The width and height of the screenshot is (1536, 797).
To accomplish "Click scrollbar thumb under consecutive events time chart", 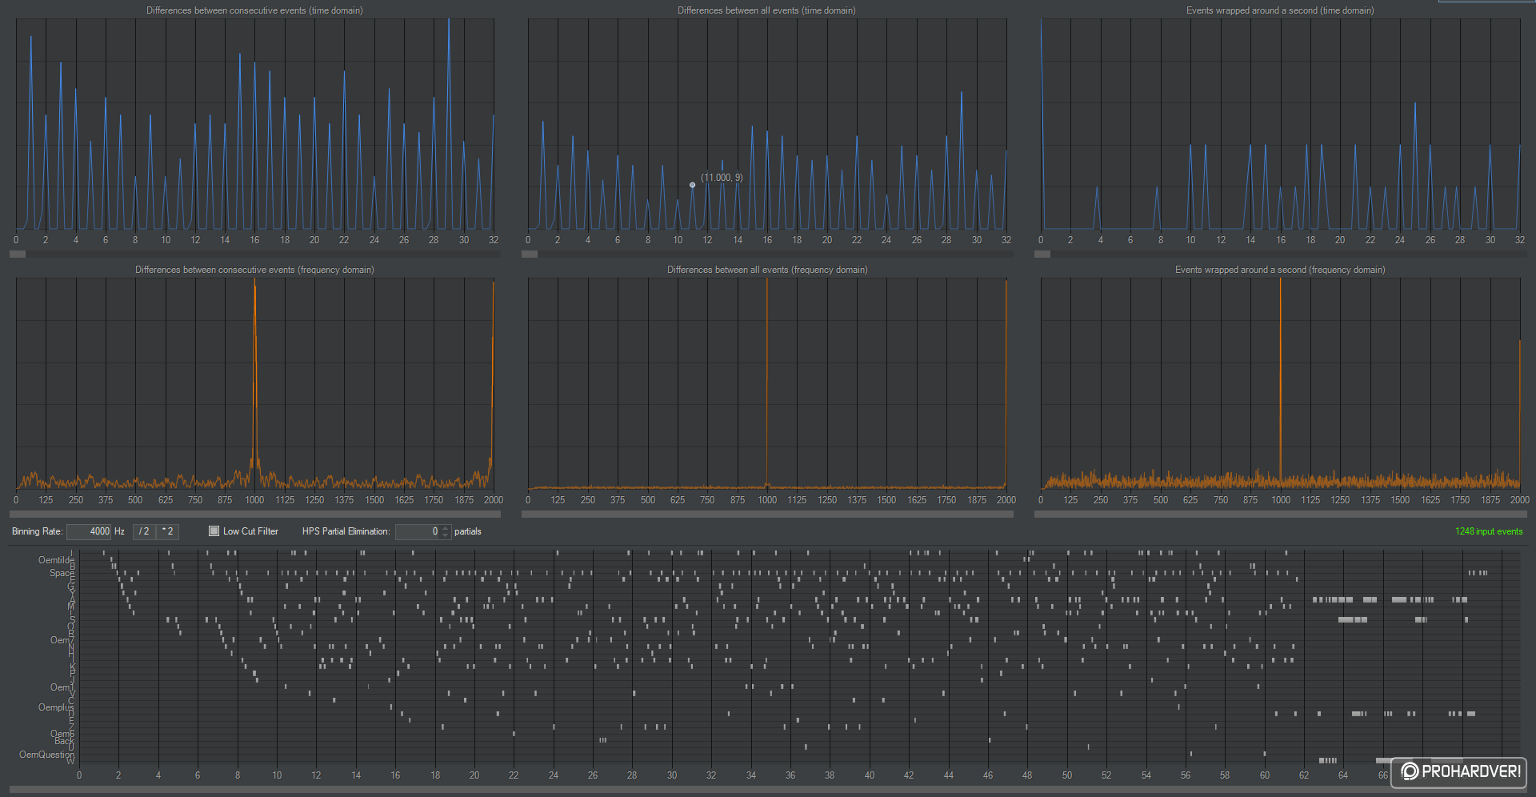I will (x=18, y=254).
